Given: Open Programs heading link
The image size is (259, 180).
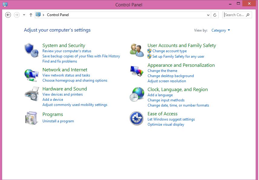Looking at the screenshot, I should (x=53, y=114).
